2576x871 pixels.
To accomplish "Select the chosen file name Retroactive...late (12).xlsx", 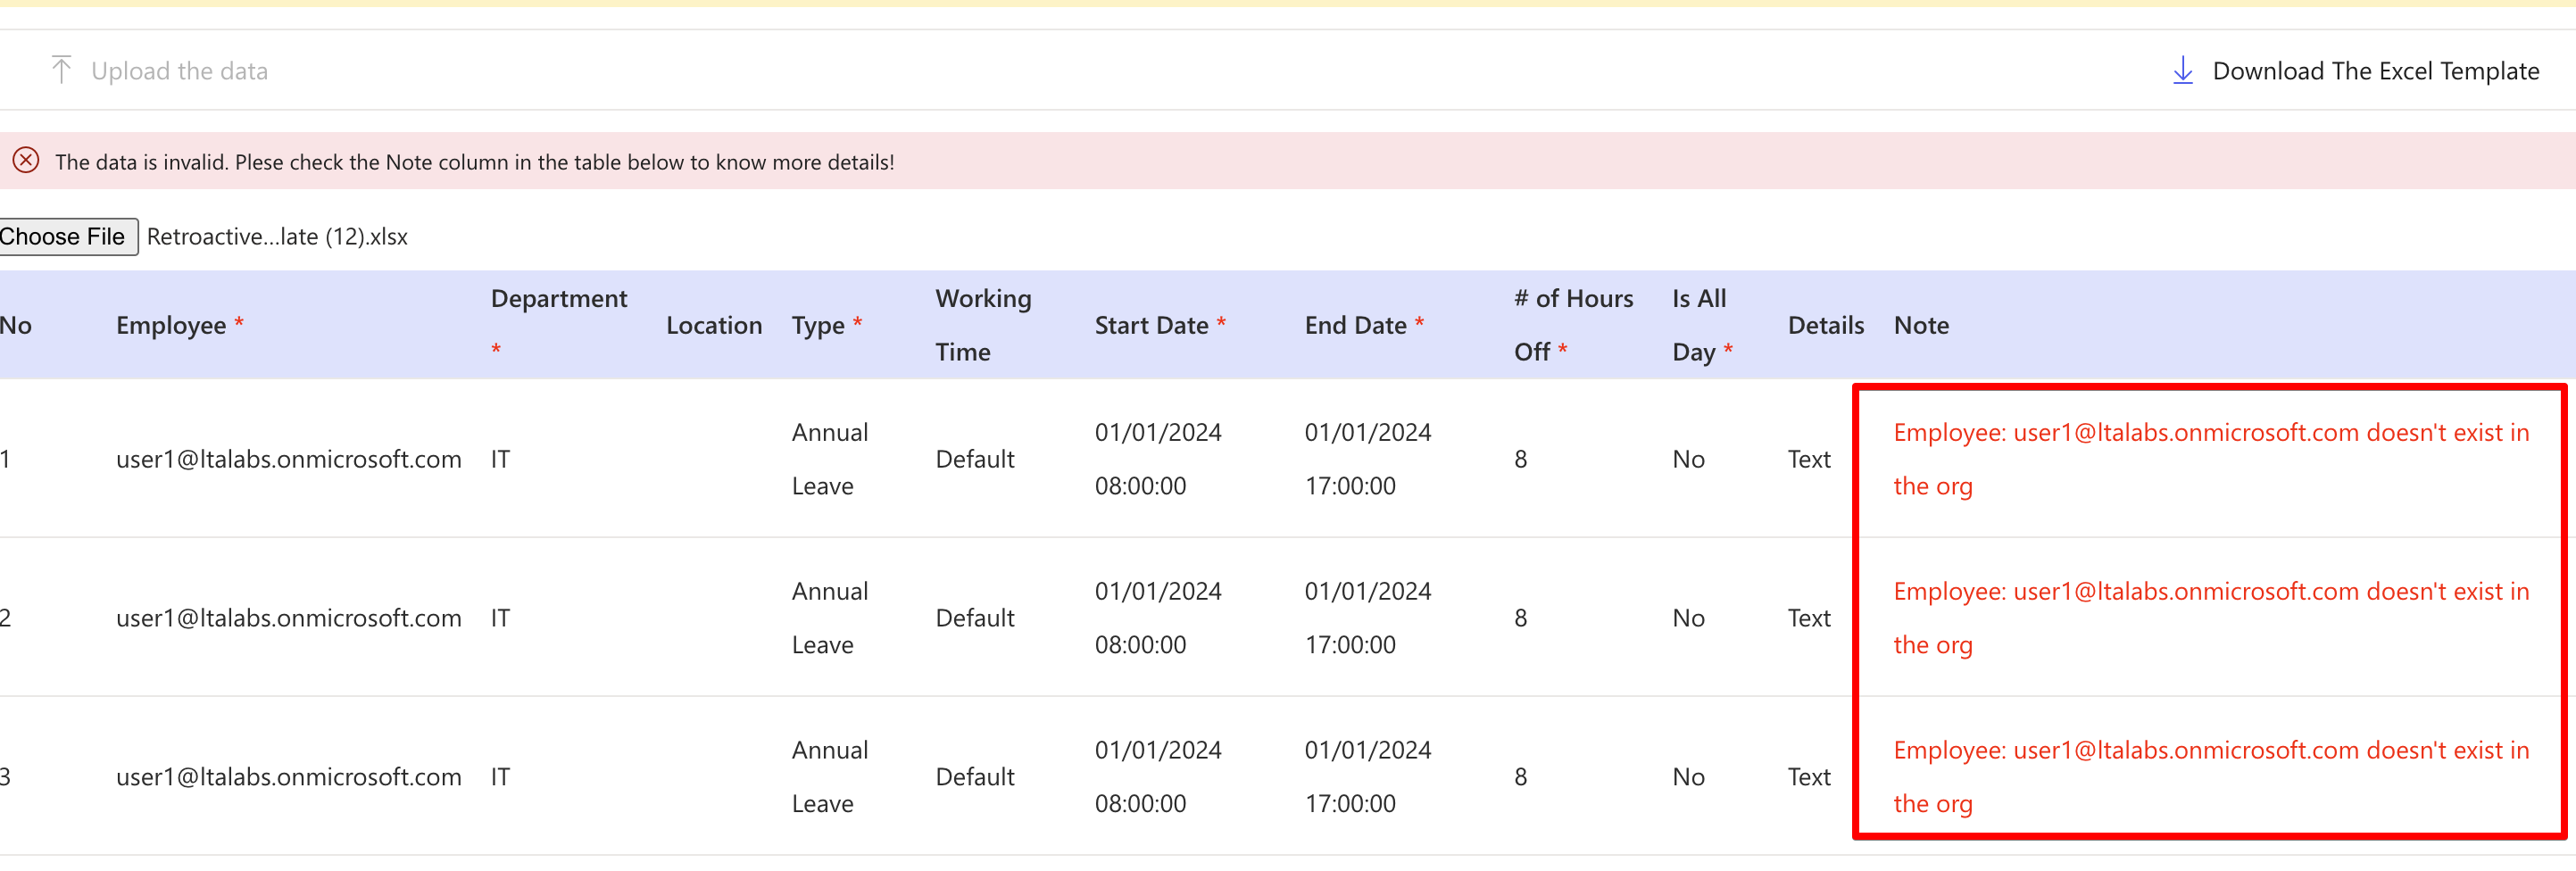I will [x=277, y=237].
